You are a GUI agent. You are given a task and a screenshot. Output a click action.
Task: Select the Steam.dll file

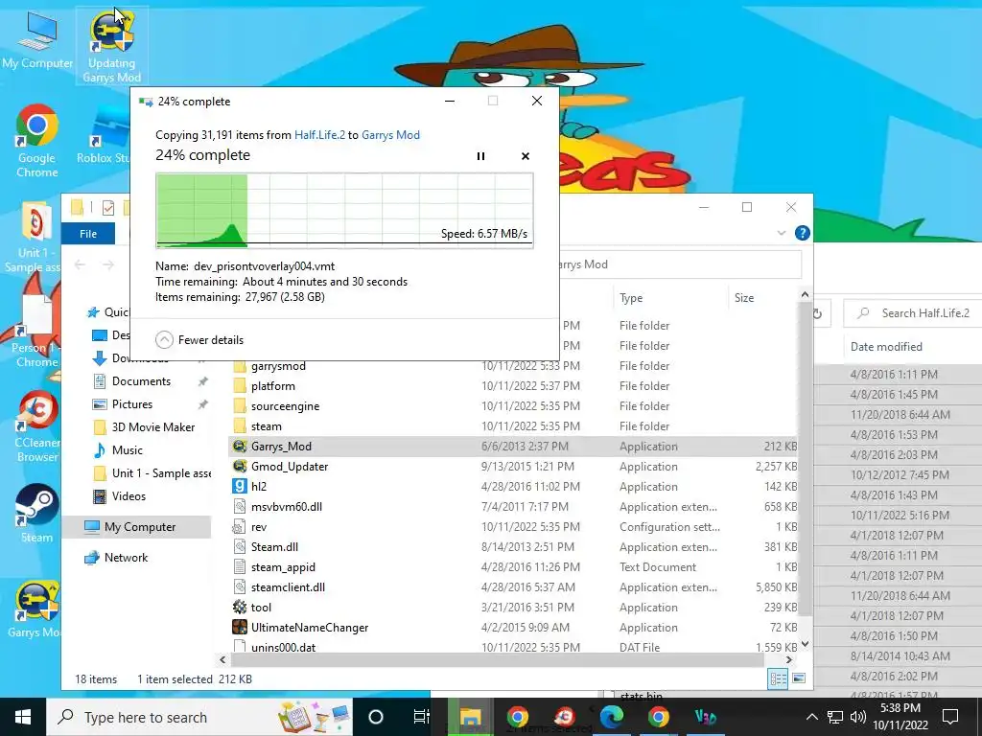tap(274, 547)
